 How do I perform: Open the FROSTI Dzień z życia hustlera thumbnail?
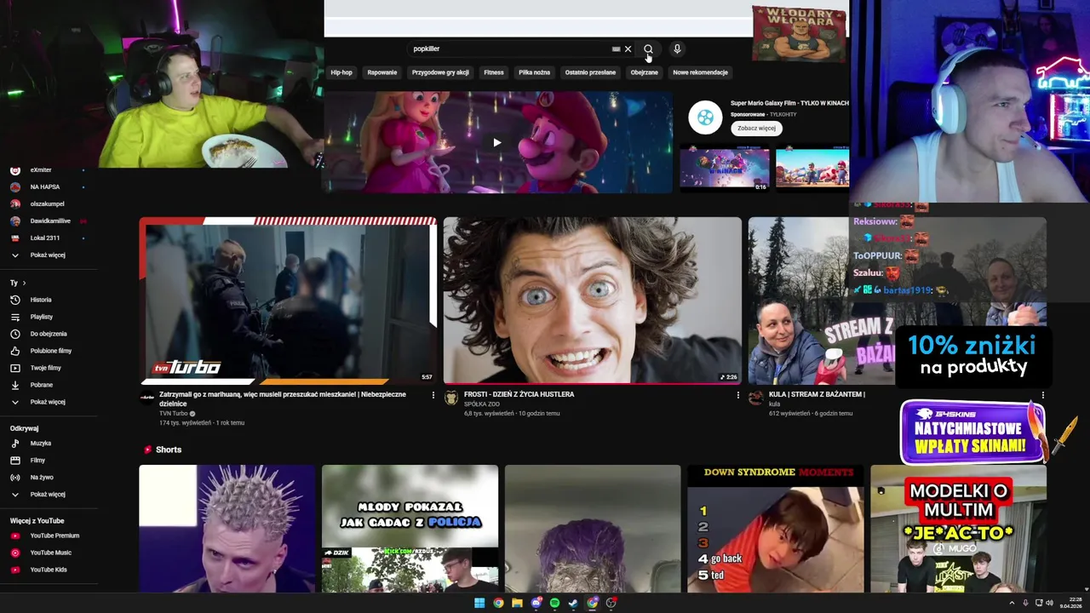pyautogui.click(x=593, y=300)
